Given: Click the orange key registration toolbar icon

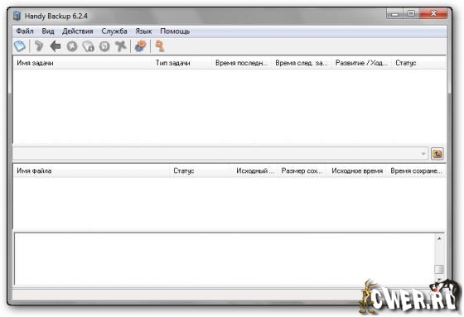Looking at the screenshot, I should click(160, 46).
